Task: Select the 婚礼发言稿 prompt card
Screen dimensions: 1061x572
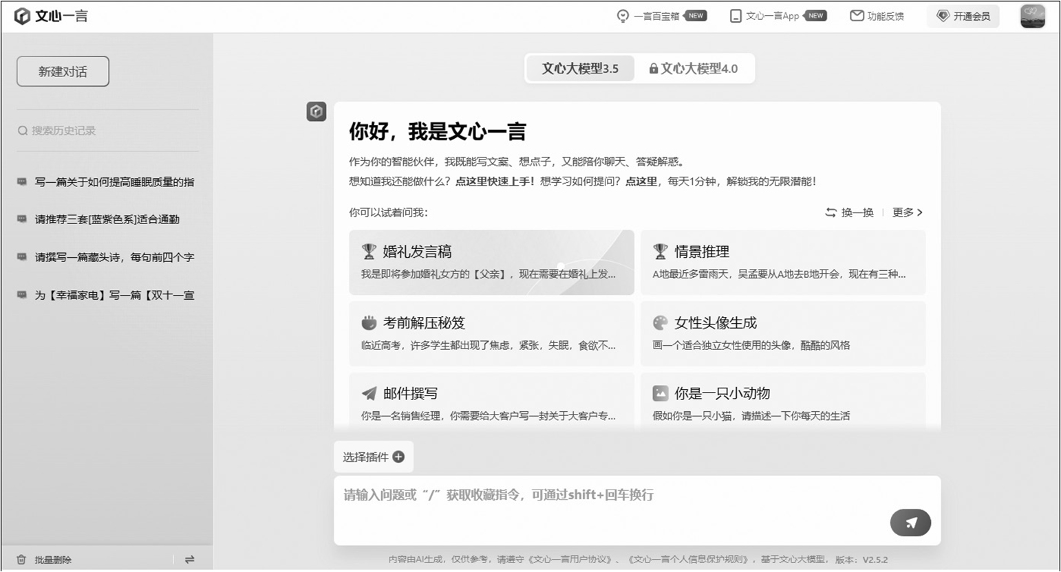Action: point(491,262)
